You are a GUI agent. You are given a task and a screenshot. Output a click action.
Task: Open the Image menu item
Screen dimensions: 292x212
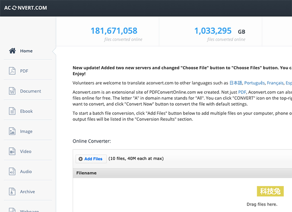[x=28, y=131]
